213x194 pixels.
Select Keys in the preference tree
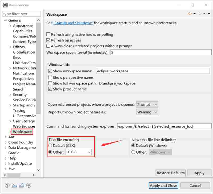click(x=17, y=57)
